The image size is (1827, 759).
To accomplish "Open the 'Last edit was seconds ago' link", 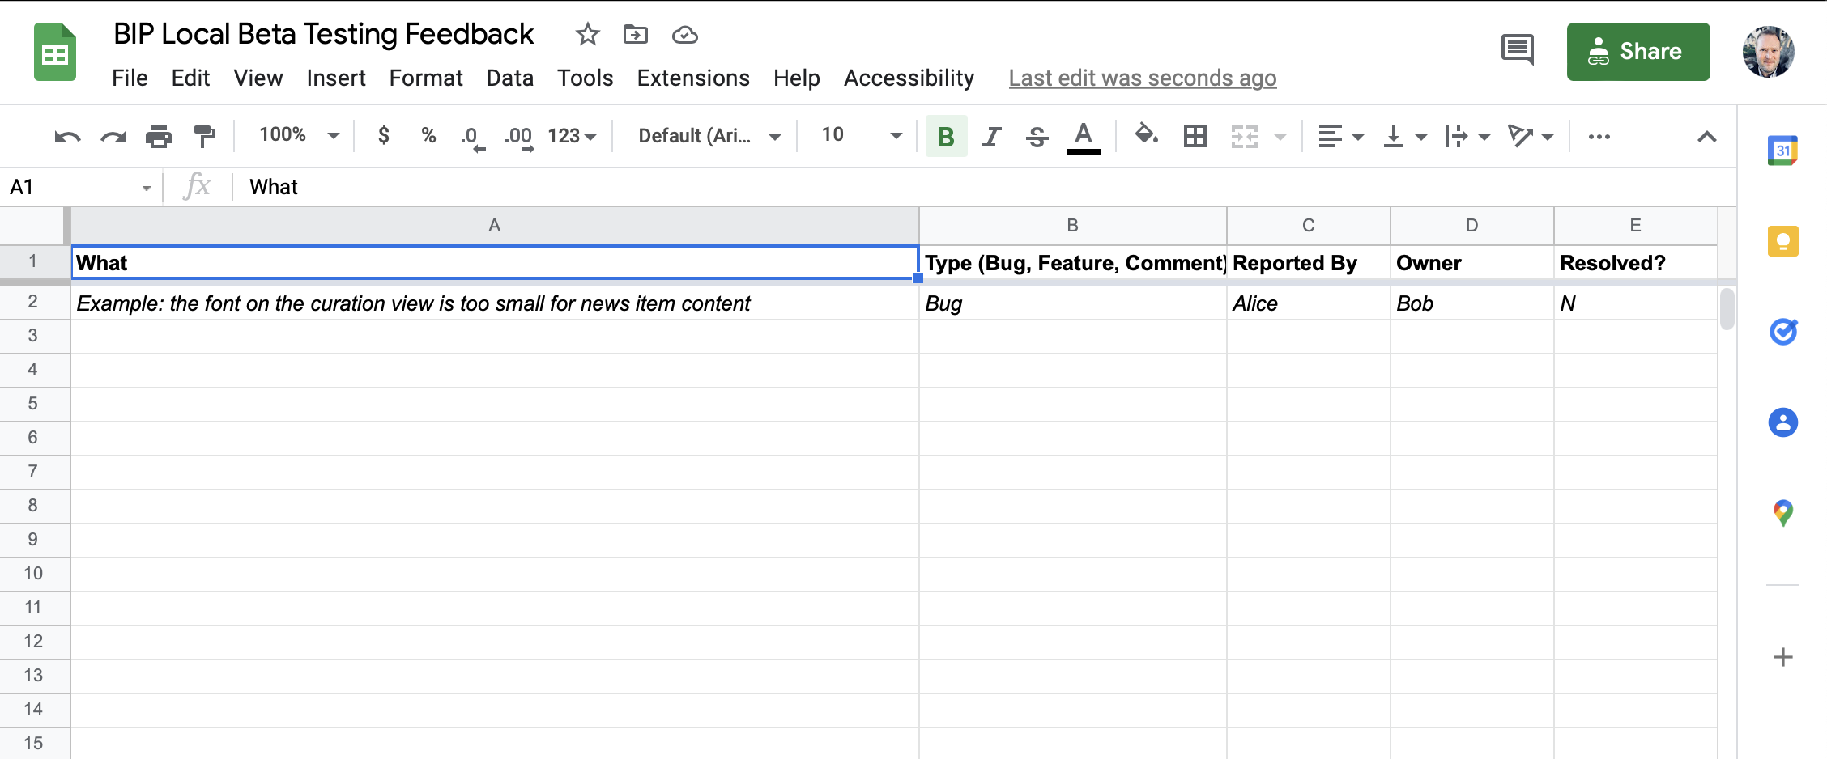I will 1142,78.
